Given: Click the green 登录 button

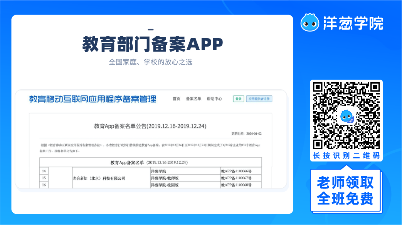Looking at the screenshot, I should (239, 99).
